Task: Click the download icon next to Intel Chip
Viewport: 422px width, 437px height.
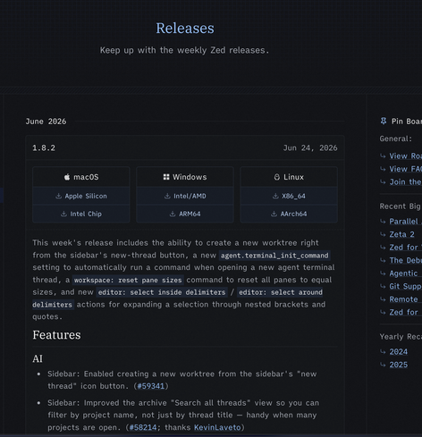Action: 63,214
